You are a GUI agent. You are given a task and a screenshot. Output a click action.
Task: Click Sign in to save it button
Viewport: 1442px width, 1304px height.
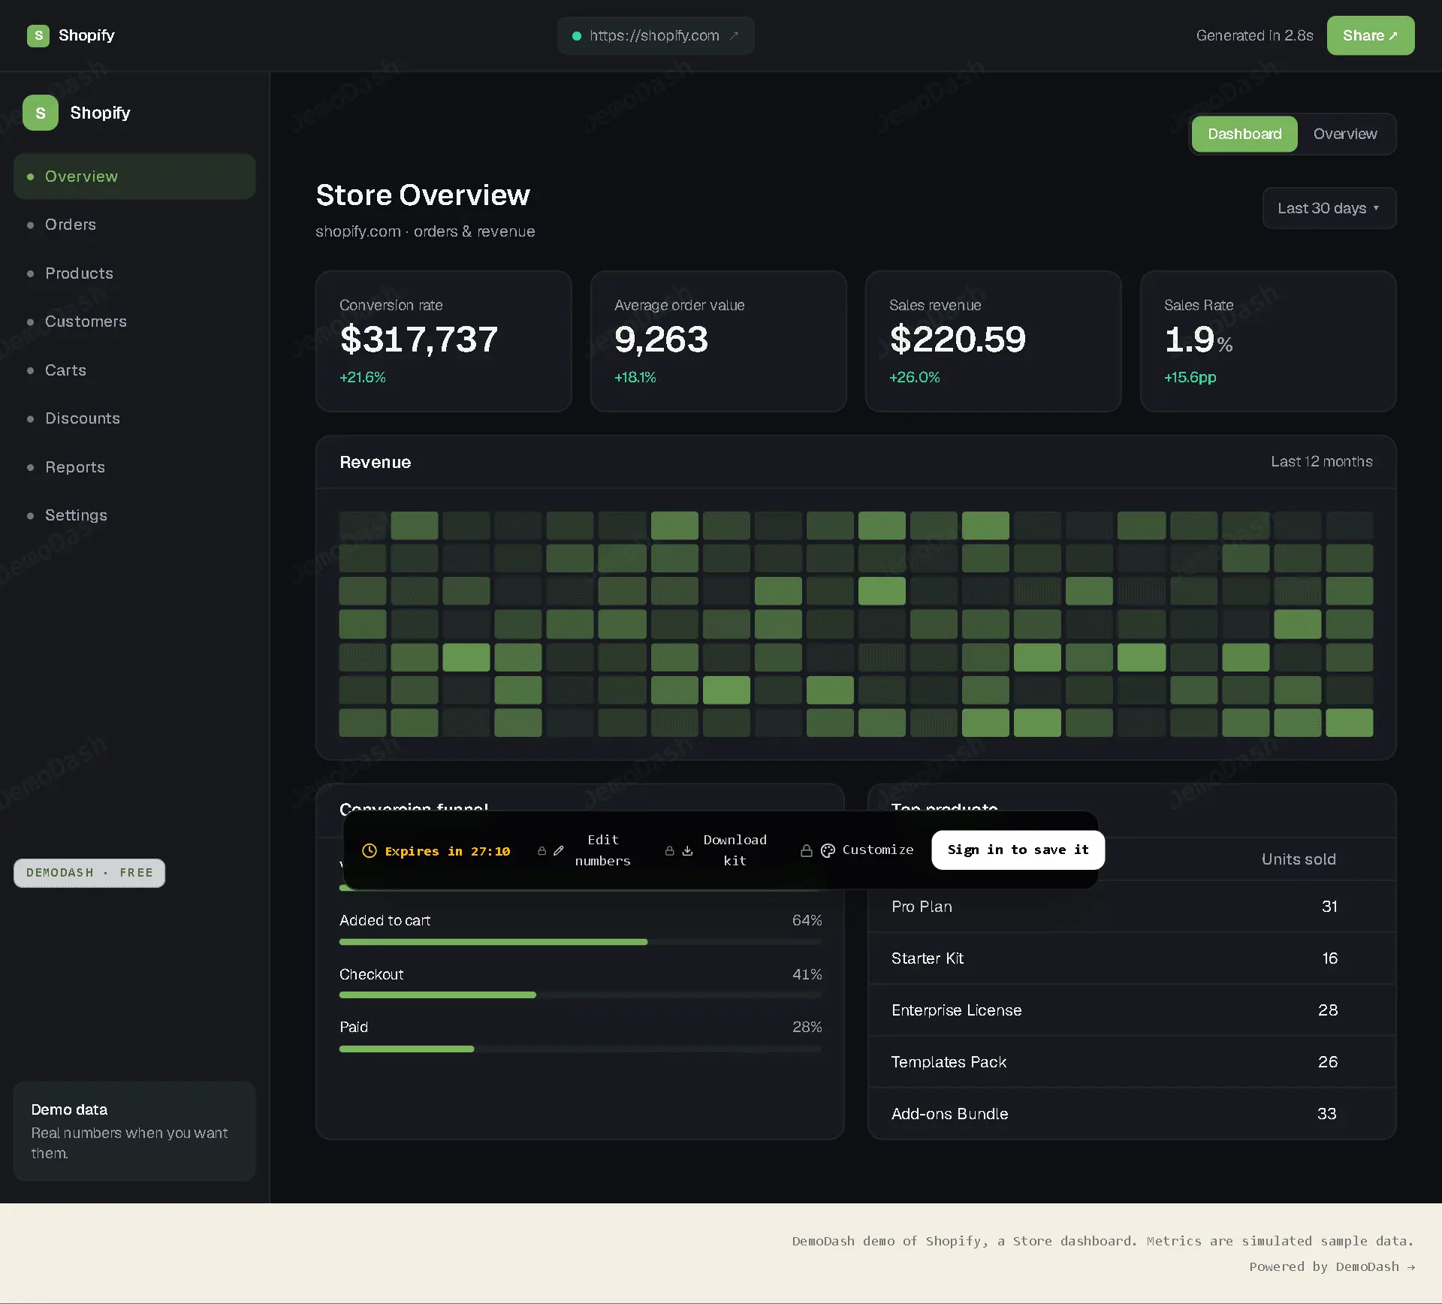click(1018, 850)
